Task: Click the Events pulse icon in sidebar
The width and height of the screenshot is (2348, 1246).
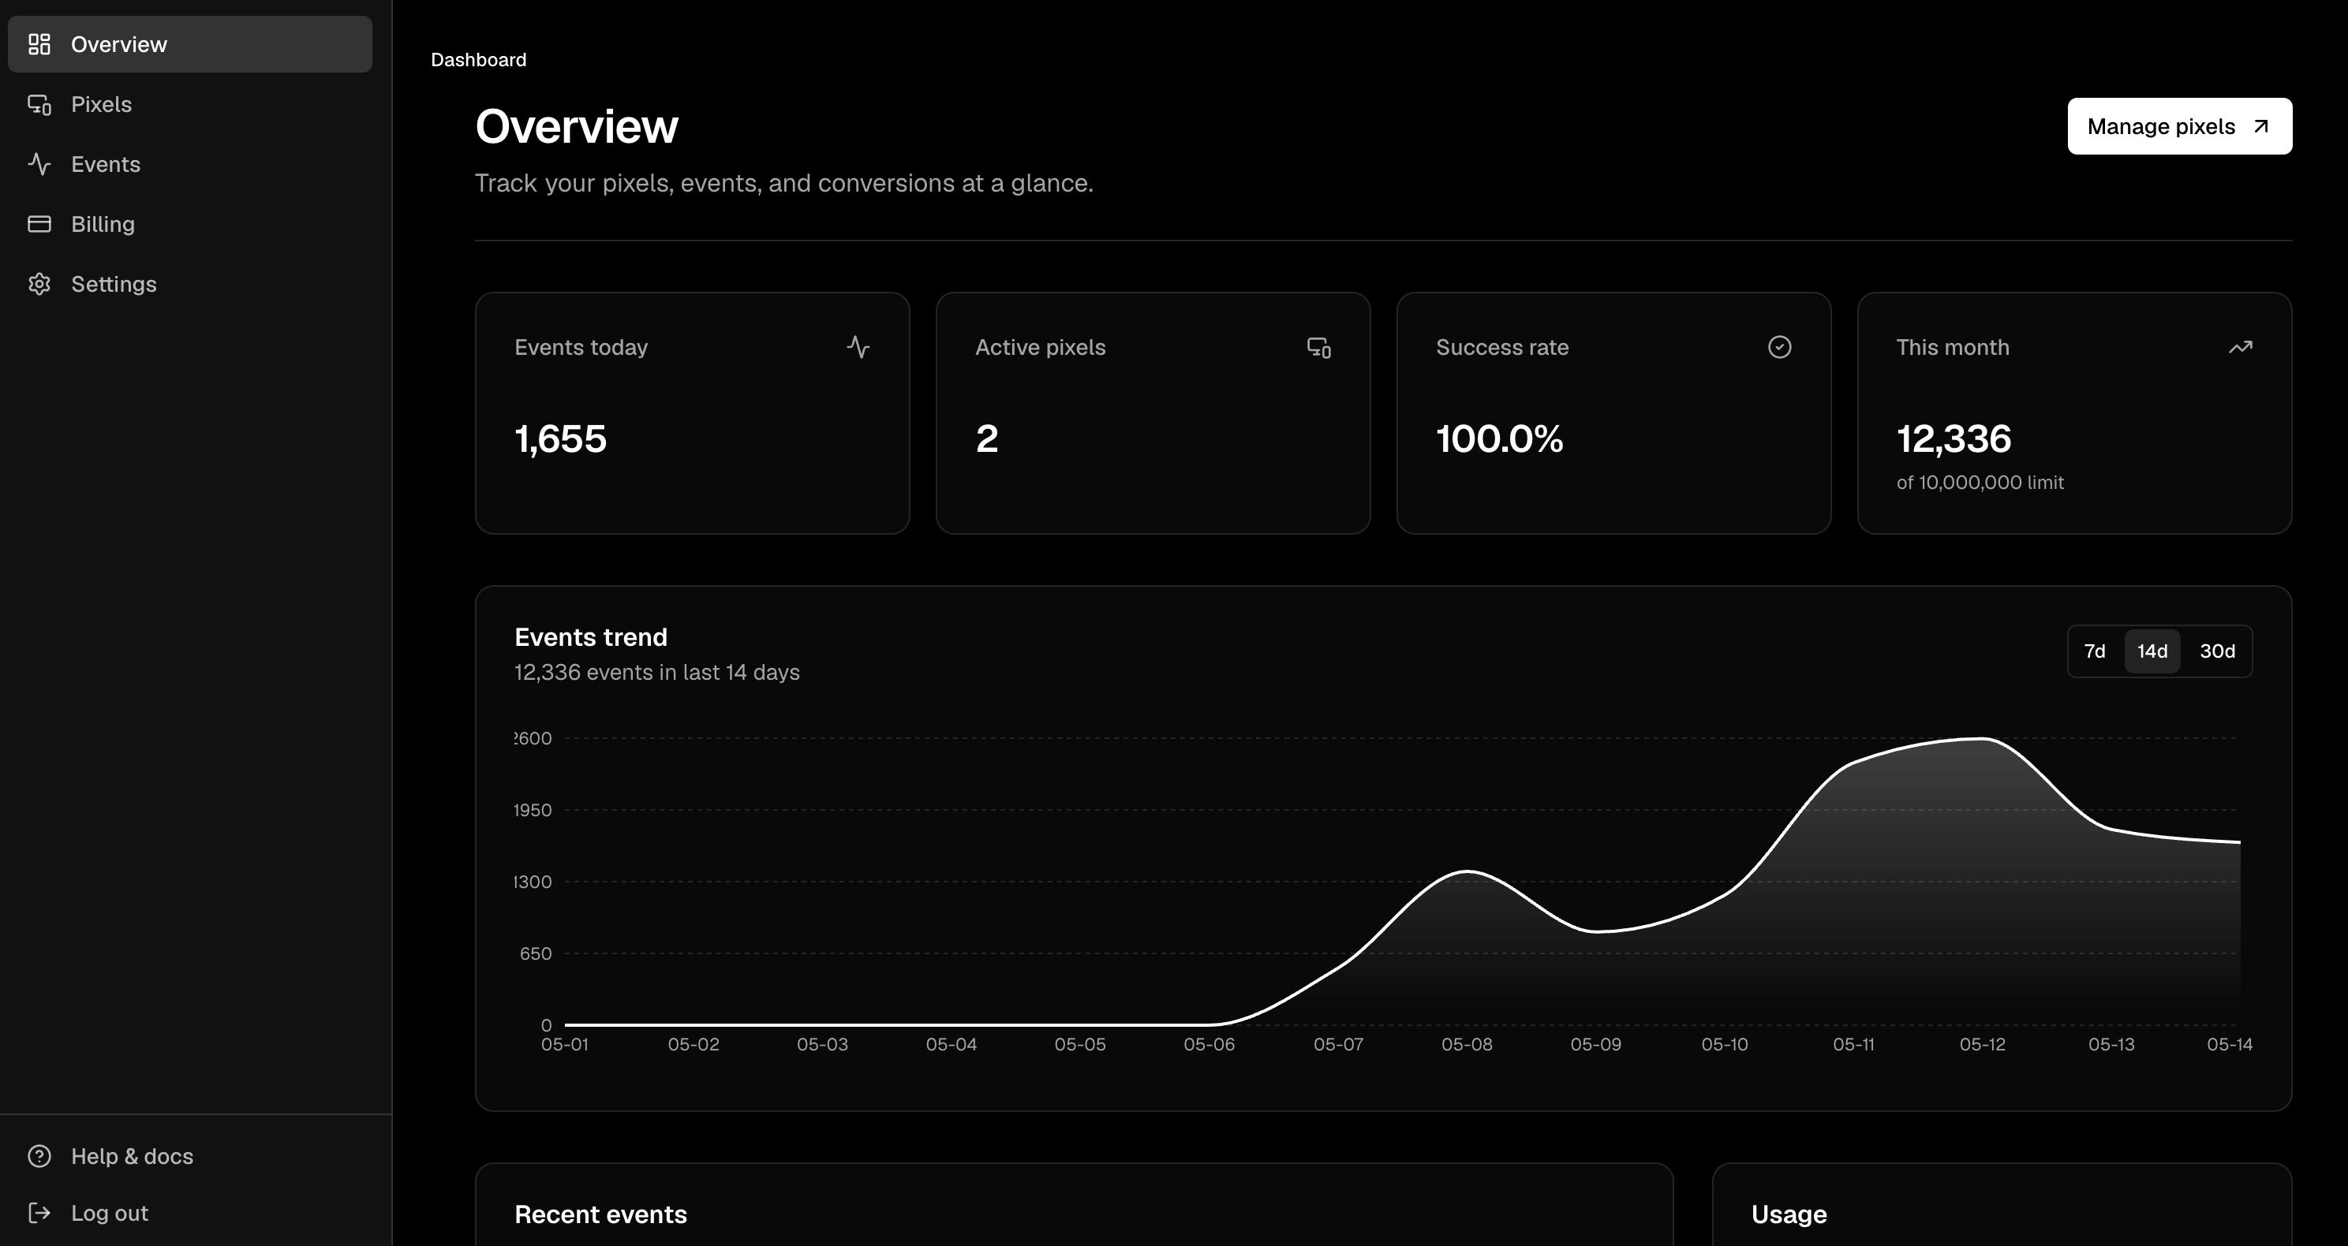Action: (39, 164)
